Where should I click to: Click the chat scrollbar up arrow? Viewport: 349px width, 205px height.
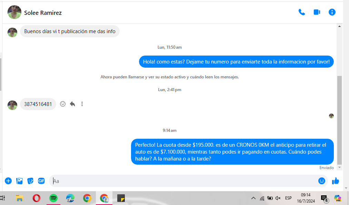[x=339, y=26]
